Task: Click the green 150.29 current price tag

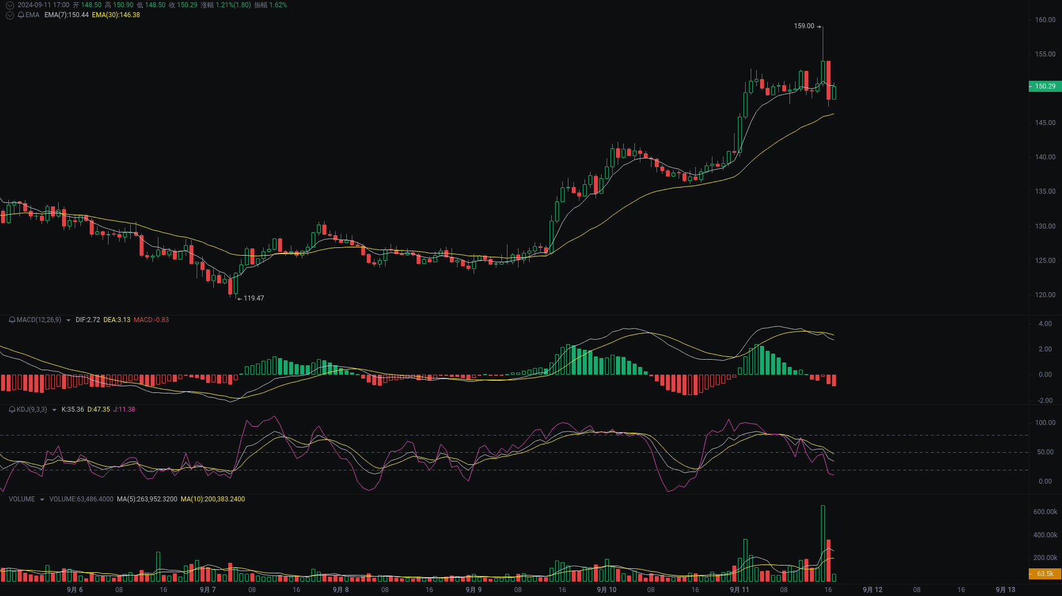Action: pos(1045,86)
